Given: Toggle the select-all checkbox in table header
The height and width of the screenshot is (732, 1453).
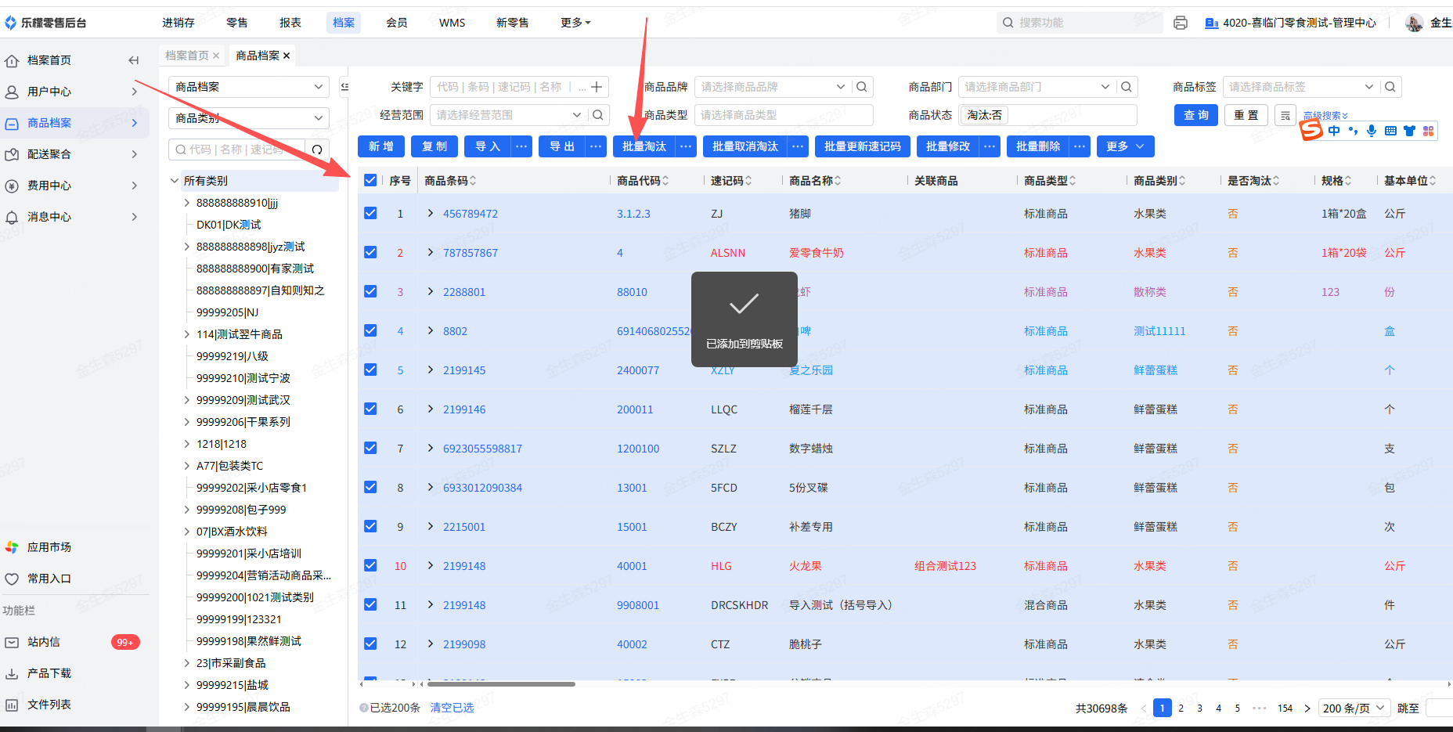Looking at the screenshot, I should 371,181.
